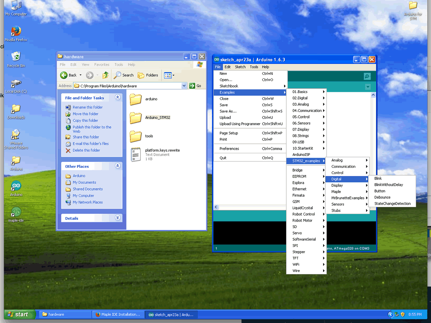Switch to Maple IDE Installation taskbar item
This screenshot has height=323, width=431.
click(118, 314)
